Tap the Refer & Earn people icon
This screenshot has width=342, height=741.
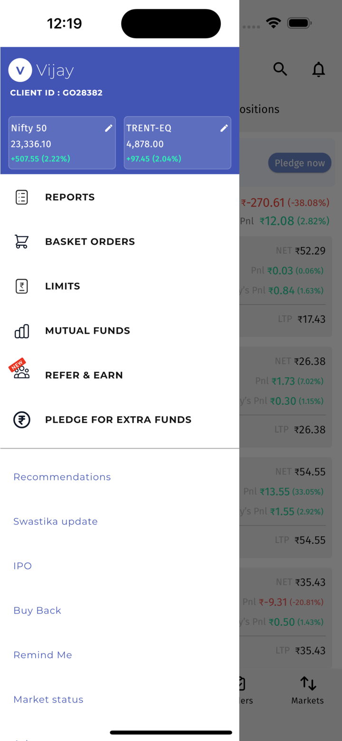coord(21,371)
